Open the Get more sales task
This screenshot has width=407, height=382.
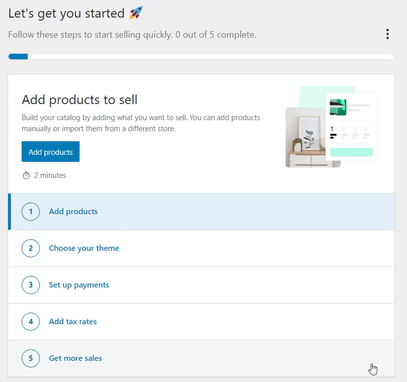(201, 358)
